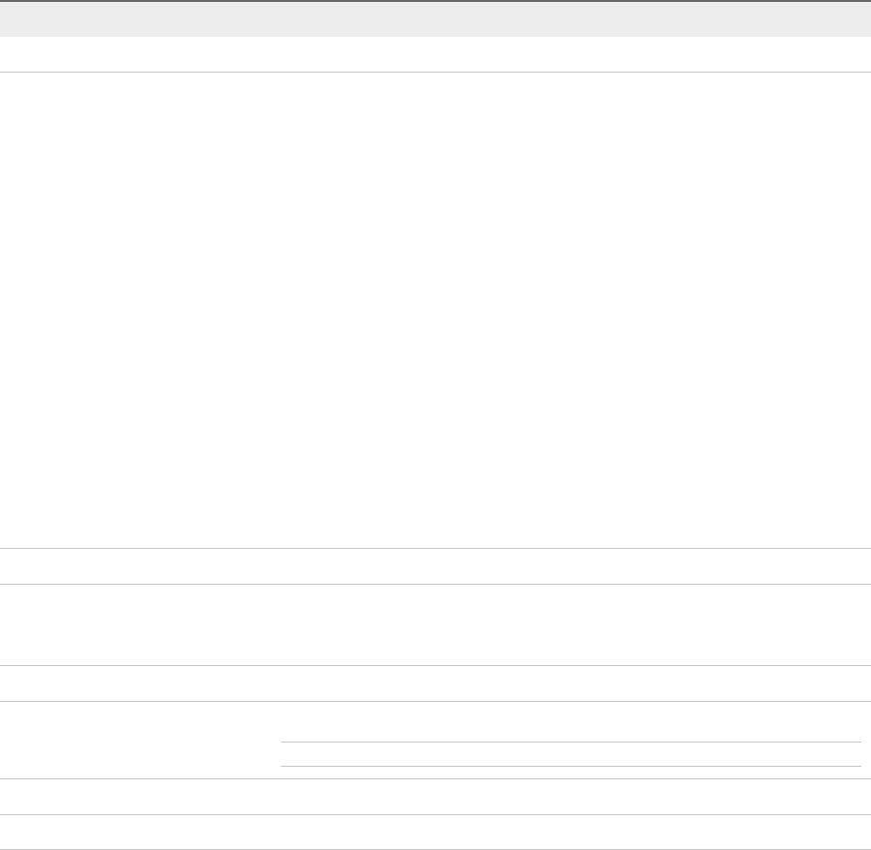This screenshot has height=850, width=871.
Task: Click the dark top border of the table
Action: click(x=435, y=1)
